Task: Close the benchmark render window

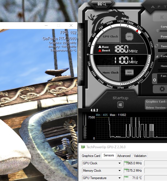Action: click(71, 25)
